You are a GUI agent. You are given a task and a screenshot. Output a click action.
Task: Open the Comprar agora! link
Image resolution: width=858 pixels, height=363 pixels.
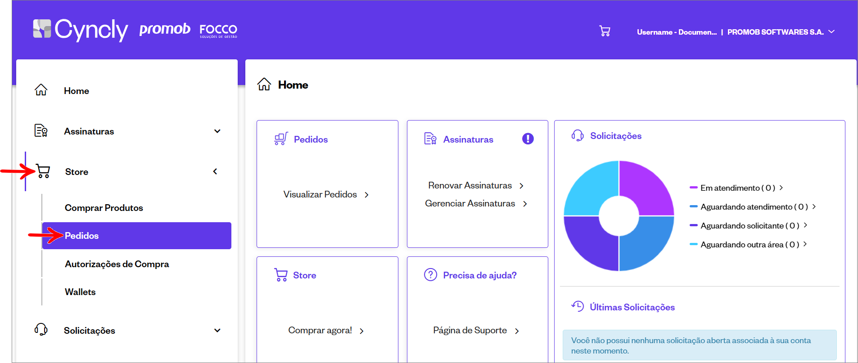pyautogui.click(x=320, y=330)
